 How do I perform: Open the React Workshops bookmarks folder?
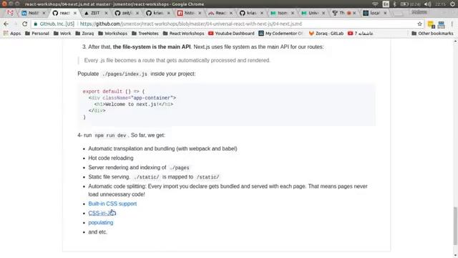(183, 34)
